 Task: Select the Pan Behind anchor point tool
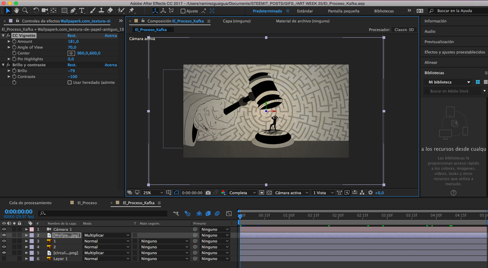[x=53, y=10]
